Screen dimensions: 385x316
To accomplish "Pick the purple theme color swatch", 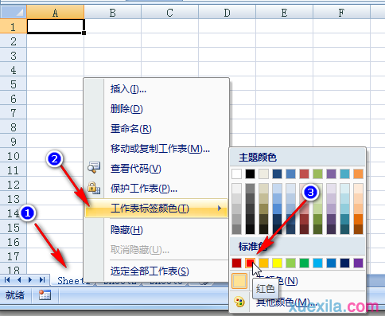I will point(331,174).
